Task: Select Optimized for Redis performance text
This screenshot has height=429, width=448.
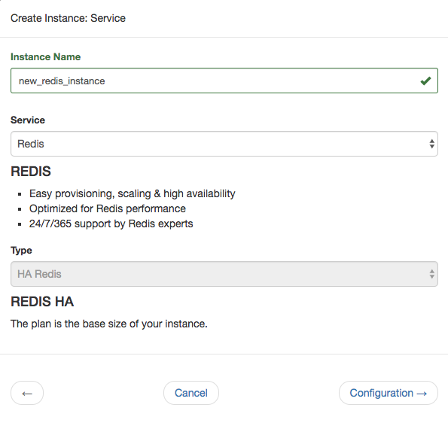Action: [x=108, y=208]
